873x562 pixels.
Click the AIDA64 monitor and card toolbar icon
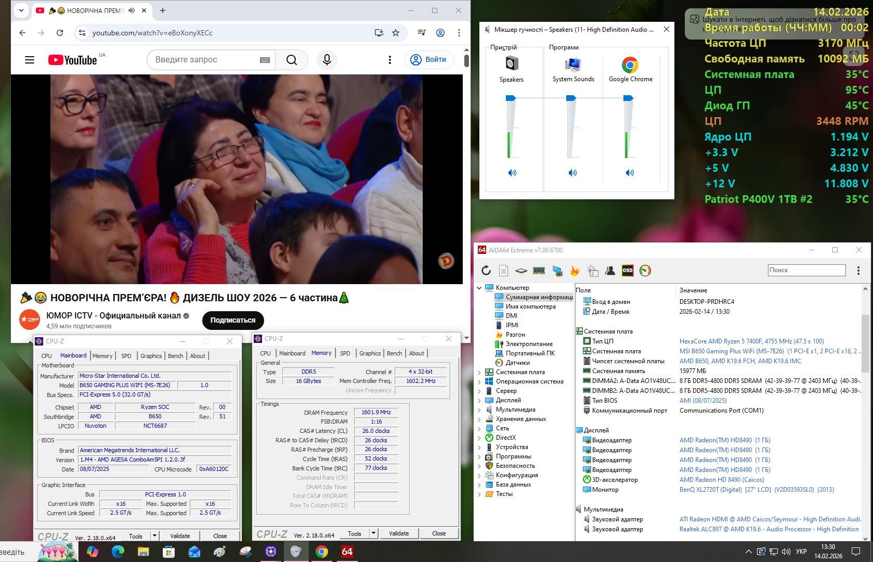click(557, 271)
